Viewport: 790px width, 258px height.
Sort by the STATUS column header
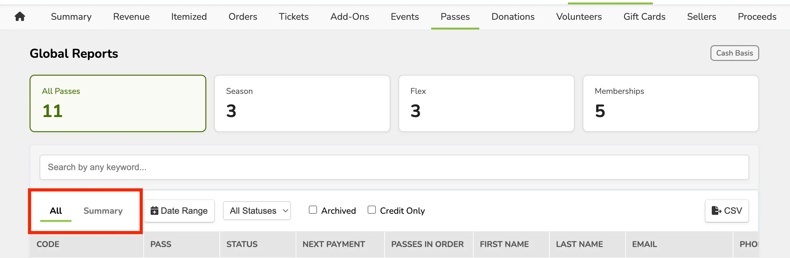pos(242,244)
